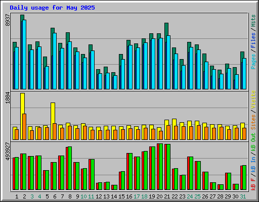This screenshot has height=202, width=259.
Task: Click the 493927 axis value label
Action: 8,151
